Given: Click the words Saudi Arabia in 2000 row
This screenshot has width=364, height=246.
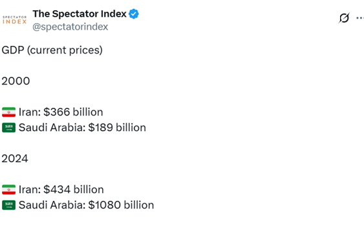Looking at the screenshot, I should click(x=52, y=128).
